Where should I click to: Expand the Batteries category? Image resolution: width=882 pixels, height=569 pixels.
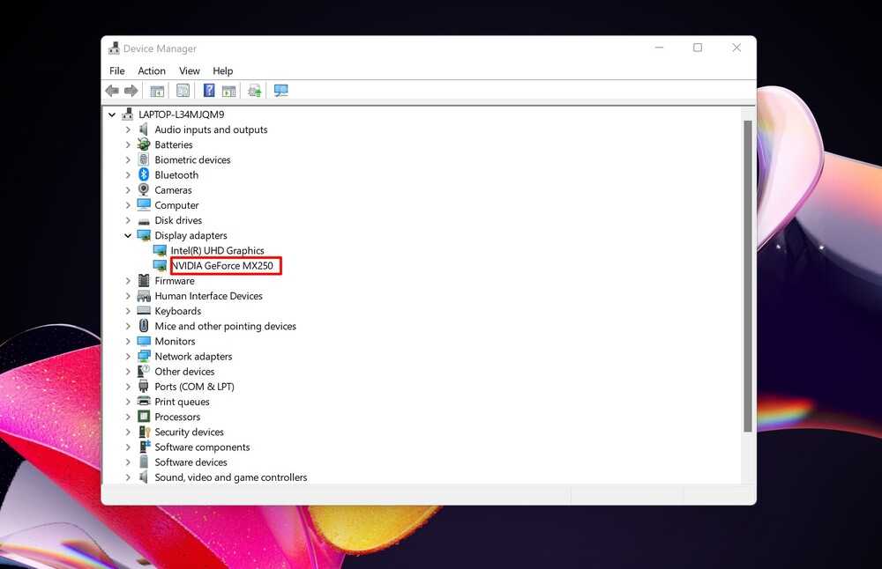pos(128,145)
